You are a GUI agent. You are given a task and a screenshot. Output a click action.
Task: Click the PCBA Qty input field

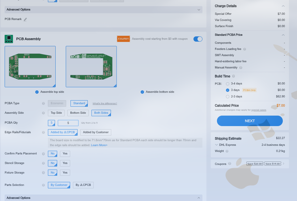click(68, 123)
